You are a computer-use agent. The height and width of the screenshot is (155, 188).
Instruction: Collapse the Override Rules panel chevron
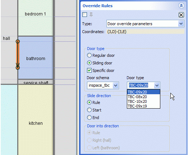pyautogui.click(x=181, y=5)
